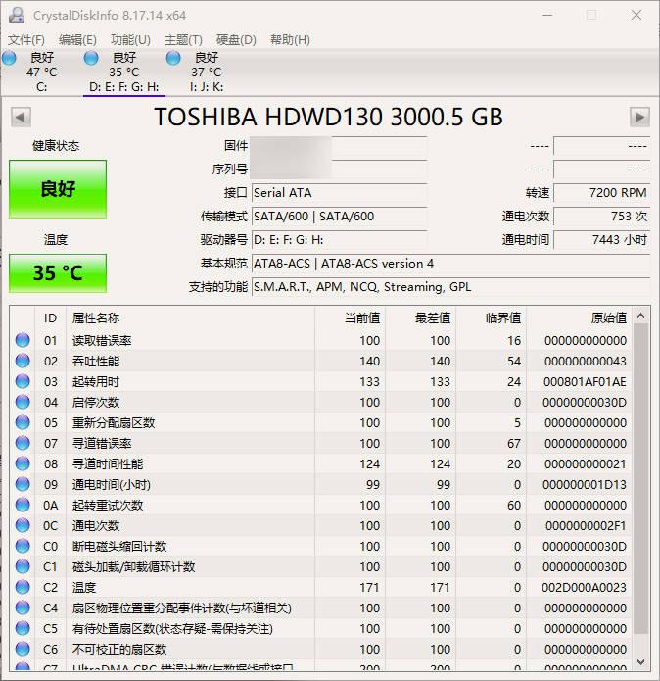Click the status orb for 02 吞吐性能
The image size is (660, 681).
pyautogui.click(x=23, y=361)
